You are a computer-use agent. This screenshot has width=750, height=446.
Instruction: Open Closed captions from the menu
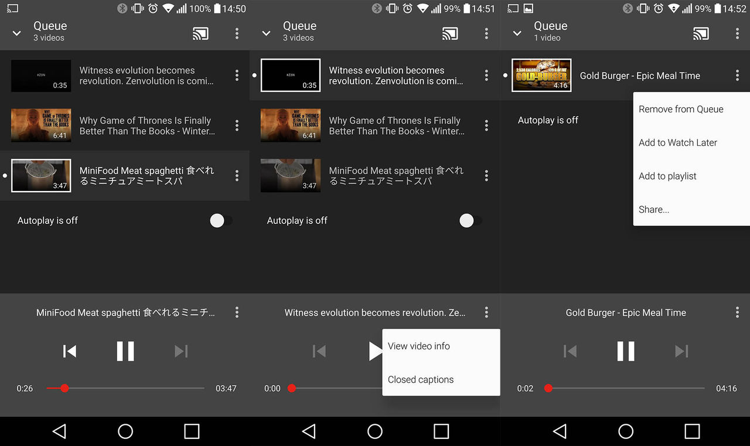421,379
